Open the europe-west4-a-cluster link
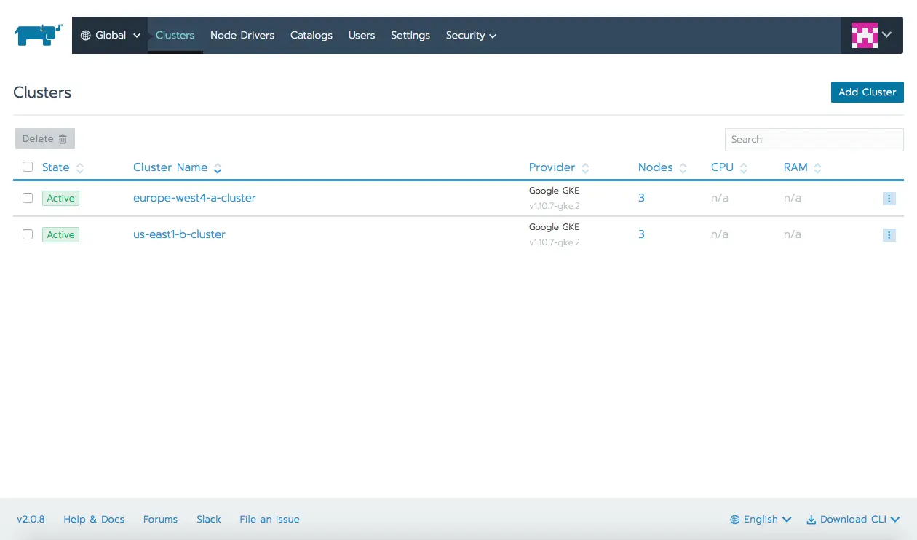This screenshot has height=540, width=917. click(194, 198)
